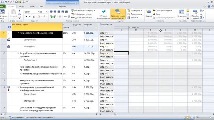The width and height of the screenshot is (214, 120).
Task: Open the Проверить dropdown
Action: pos(135,10)
